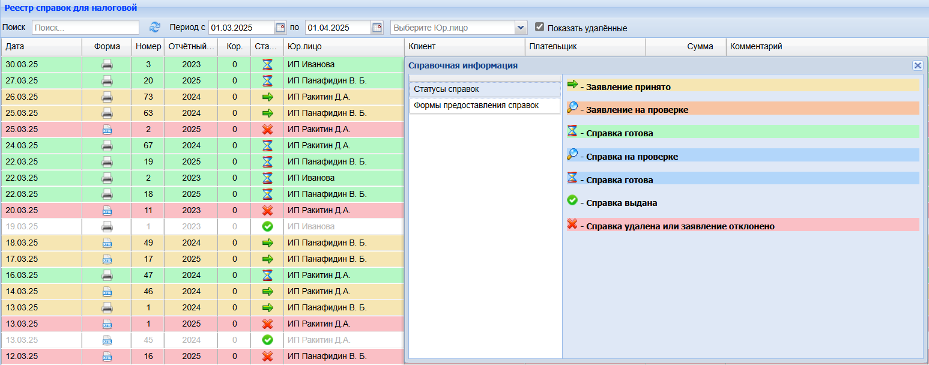Viewport: 929px width, 365px height.
Task: Click printer icon in 24.03.25 row
Action: pyautogui.click(x=107, y=145)
